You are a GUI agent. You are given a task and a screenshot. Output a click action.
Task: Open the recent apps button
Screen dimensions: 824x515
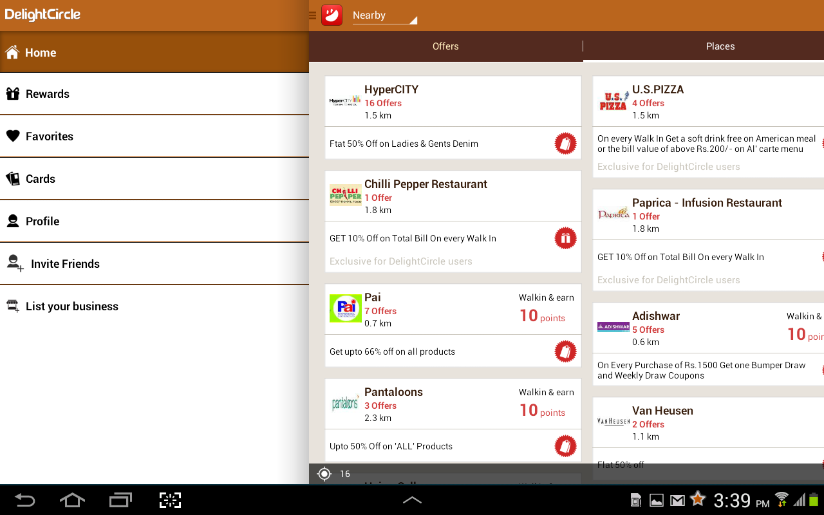(x=120, y=500)
